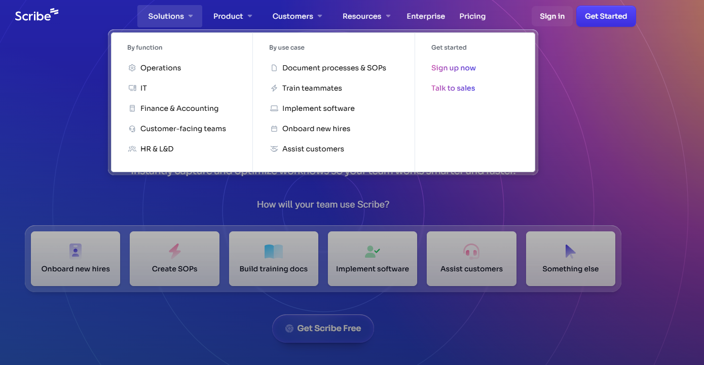Click the document icon beside Document processes
The image size is (704, 365).
point(274,68)
